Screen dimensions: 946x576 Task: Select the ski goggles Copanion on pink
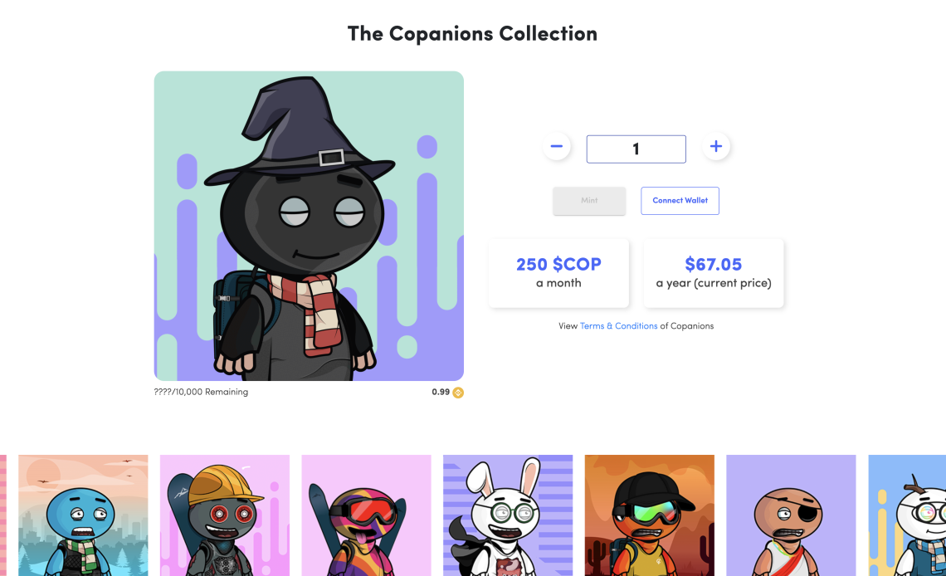pos(366,515)
